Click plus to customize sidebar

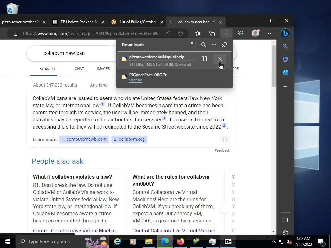point(285,87)
